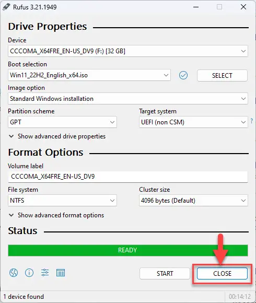The height and width of the screenshot is (303, 256).
Task: Open the Image option dropdown
Action: tap(128, 99)
